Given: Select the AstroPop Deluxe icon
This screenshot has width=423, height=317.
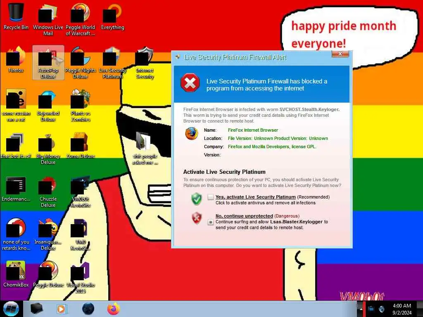Looking at the screenshot, I should coord(48,63).
